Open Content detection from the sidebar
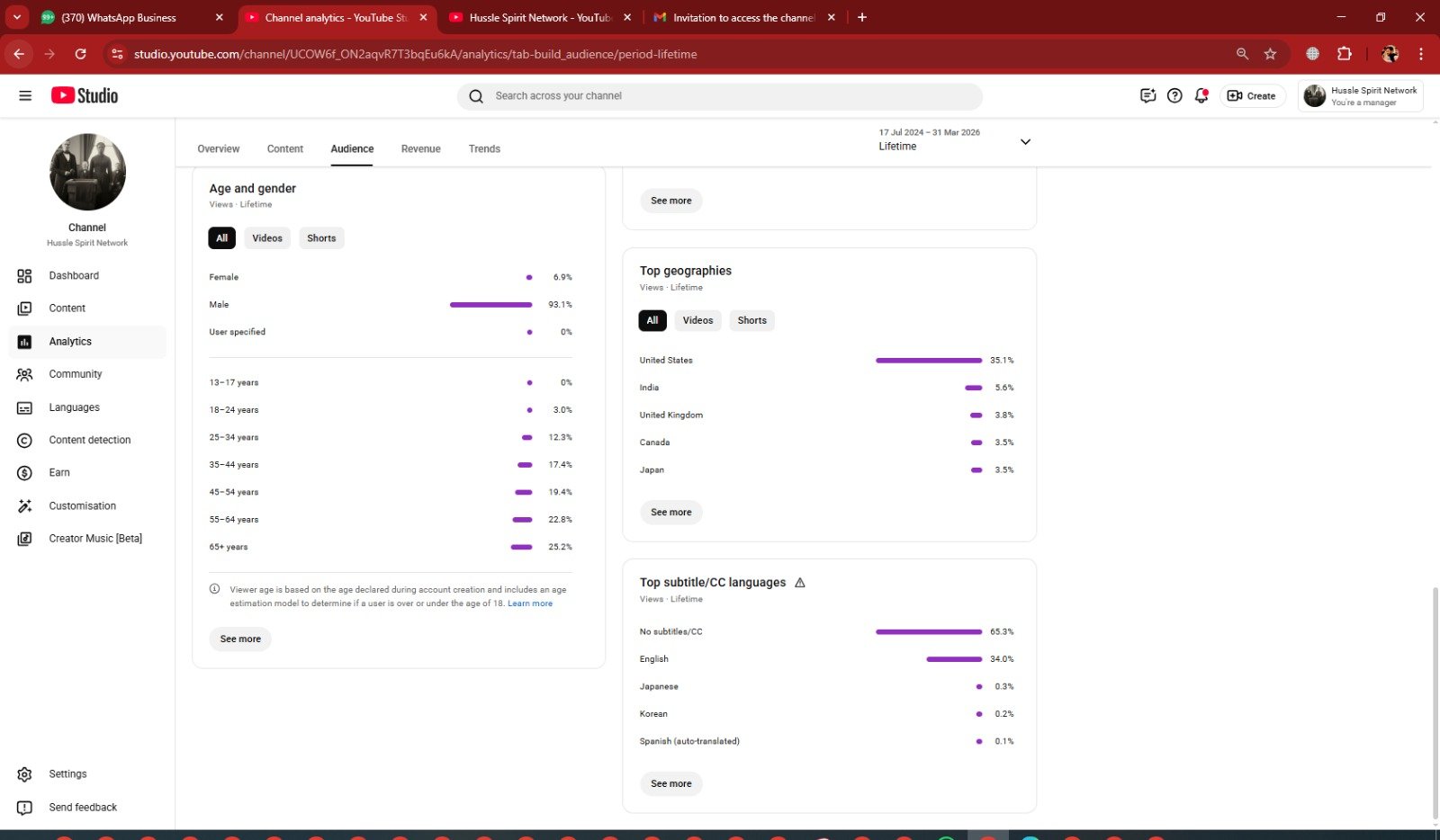Screen dimensions: 1440x840 [x=89, y=440]
